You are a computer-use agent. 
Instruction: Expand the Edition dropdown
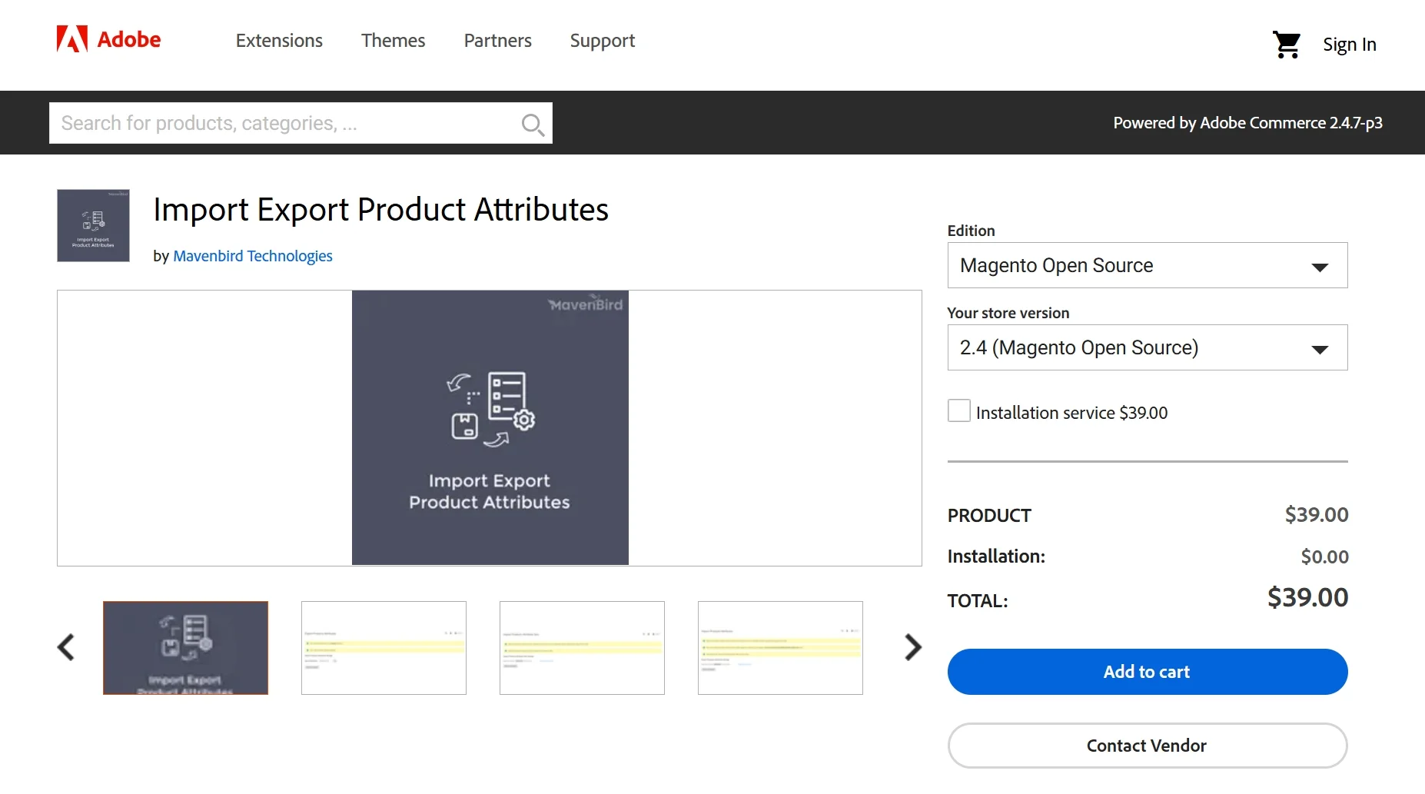1147,265
